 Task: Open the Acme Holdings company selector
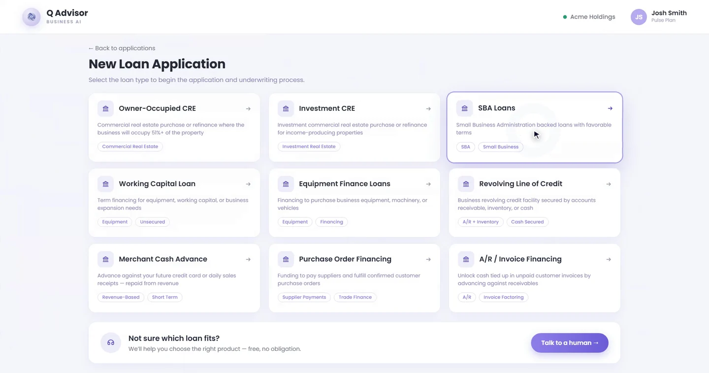pos(589,17)
